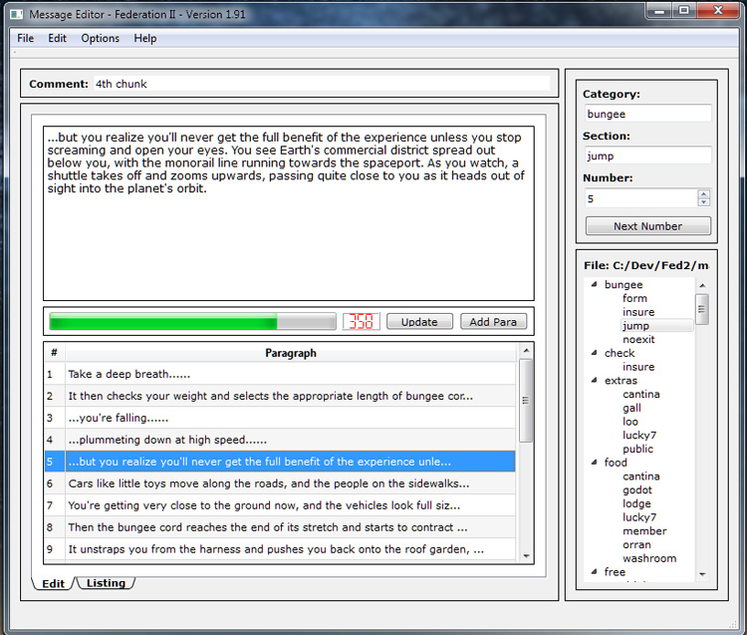Click the green character-count progress bar

coord(192,322)
